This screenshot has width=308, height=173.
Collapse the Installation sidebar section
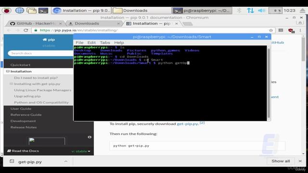coord(8,72)
